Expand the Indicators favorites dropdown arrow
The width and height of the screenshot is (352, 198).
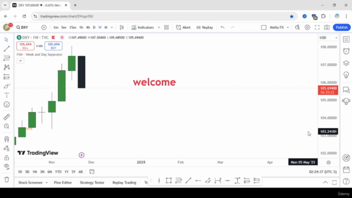[159, 28]
